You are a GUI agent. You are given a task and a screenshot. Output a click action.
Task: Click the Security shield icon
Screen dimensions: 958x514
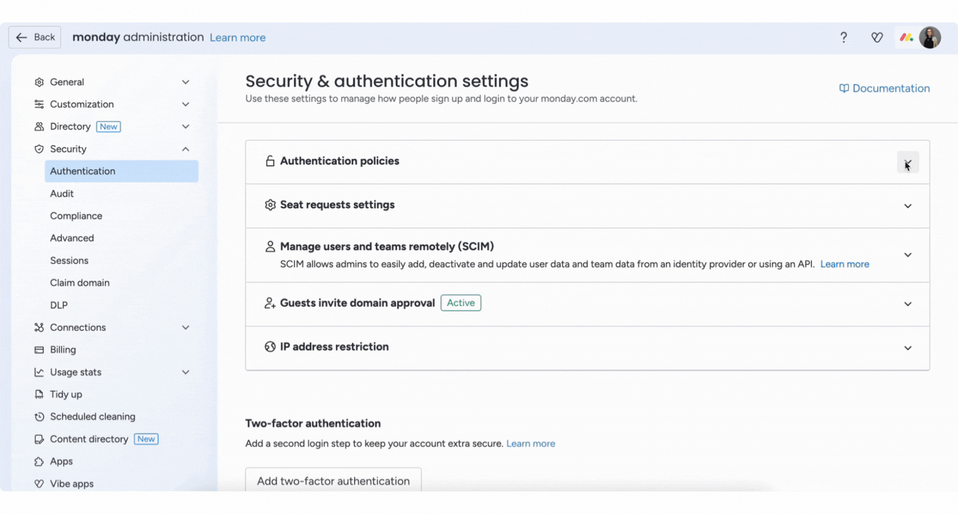tap(39, 149)
